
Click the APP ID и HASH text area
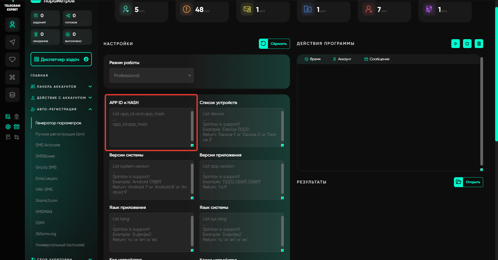(x=150, y=127)
